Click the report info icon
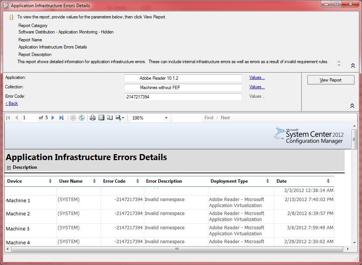Screen dimensions: 362x265 point(11,17)
